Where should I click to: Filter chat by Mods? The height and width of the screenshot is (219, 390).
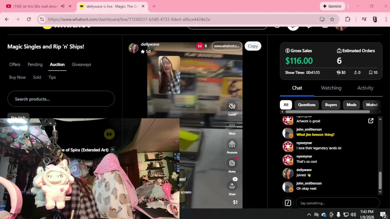tap(351, 105)
